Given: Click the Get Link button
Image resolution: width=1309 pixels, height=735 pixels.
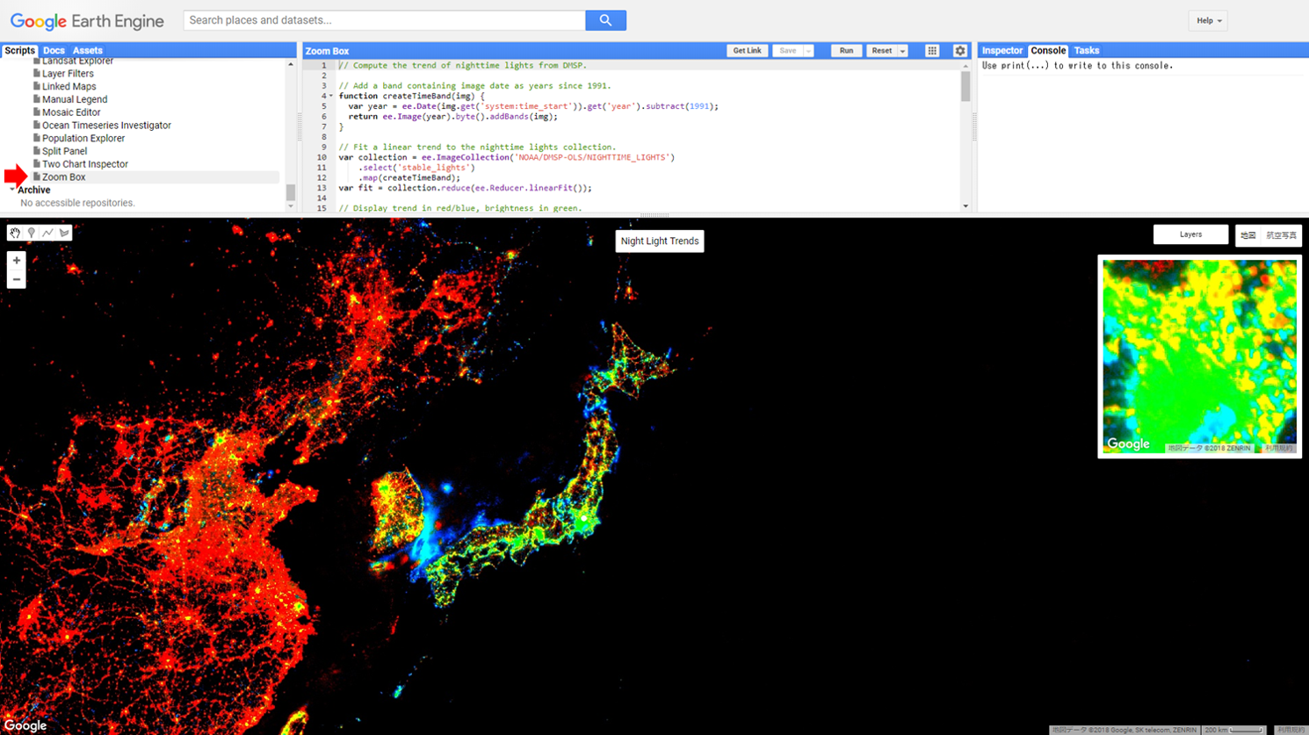Looking at the screenshot, I should click(x=747, y=51).
